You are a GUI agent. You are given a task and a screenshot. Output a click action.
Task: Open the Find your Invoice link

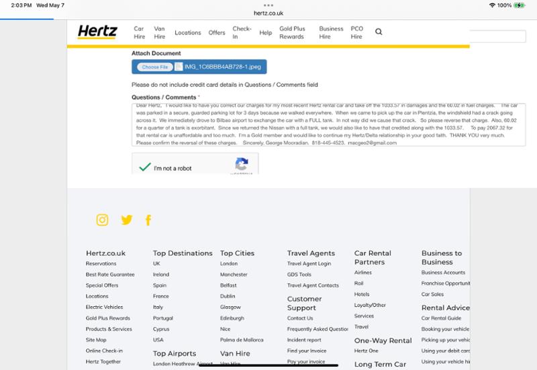tap(307, 351)
